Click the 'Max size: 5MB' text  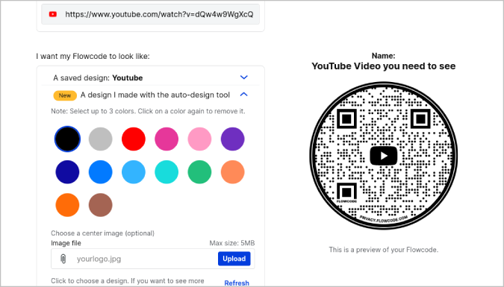click(232, 243)
